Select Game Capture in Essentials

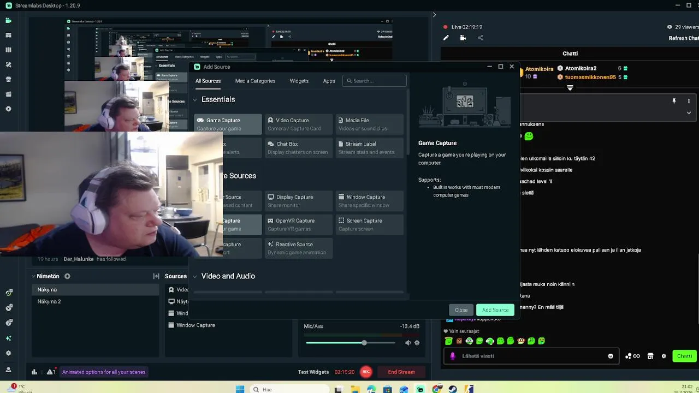coord(228,124)
